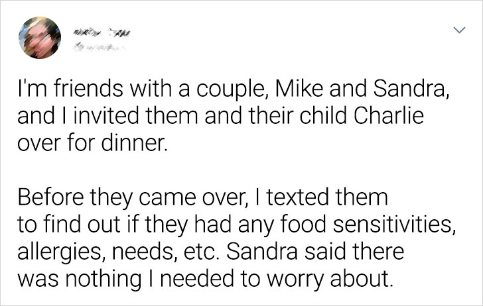Open the tweet options chevron menu
Image resolution: width=483 pixels, height=306 pixels.
point(459,30)
